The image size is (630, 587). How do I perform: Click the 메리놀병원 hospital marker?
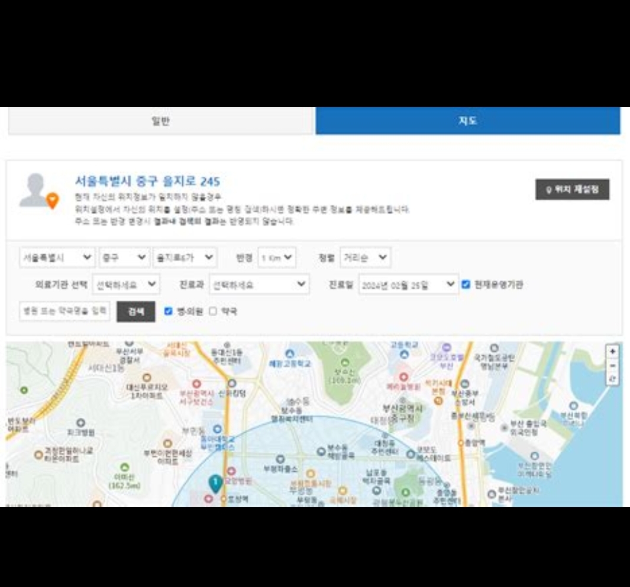point(404,377)
